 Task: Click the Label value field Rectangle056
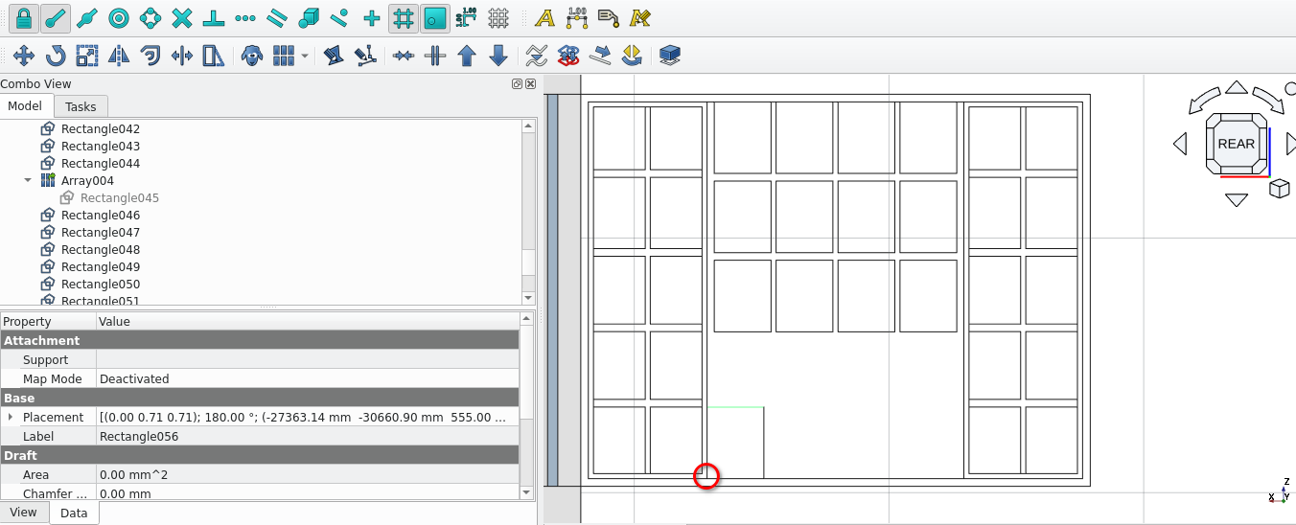(x=307, y=436)
